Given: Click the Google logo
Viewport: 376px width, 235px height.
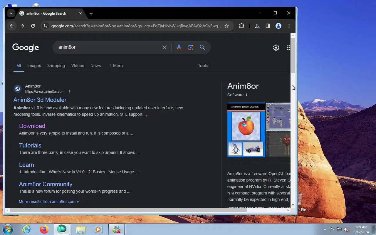Looking at the screenshot, I should click(26, 48).
